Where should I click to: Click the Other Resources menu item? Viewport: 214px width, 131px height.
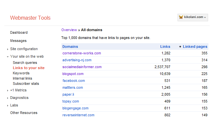coord(24,113)
